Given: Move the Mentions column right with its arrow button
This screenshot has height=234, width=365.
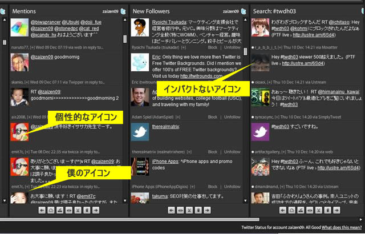Looking at the screenshot, I should tap(96, 210).
